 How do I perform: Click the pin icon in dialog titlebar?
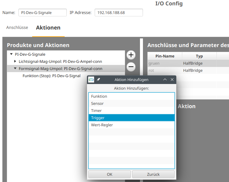[99, 80]
